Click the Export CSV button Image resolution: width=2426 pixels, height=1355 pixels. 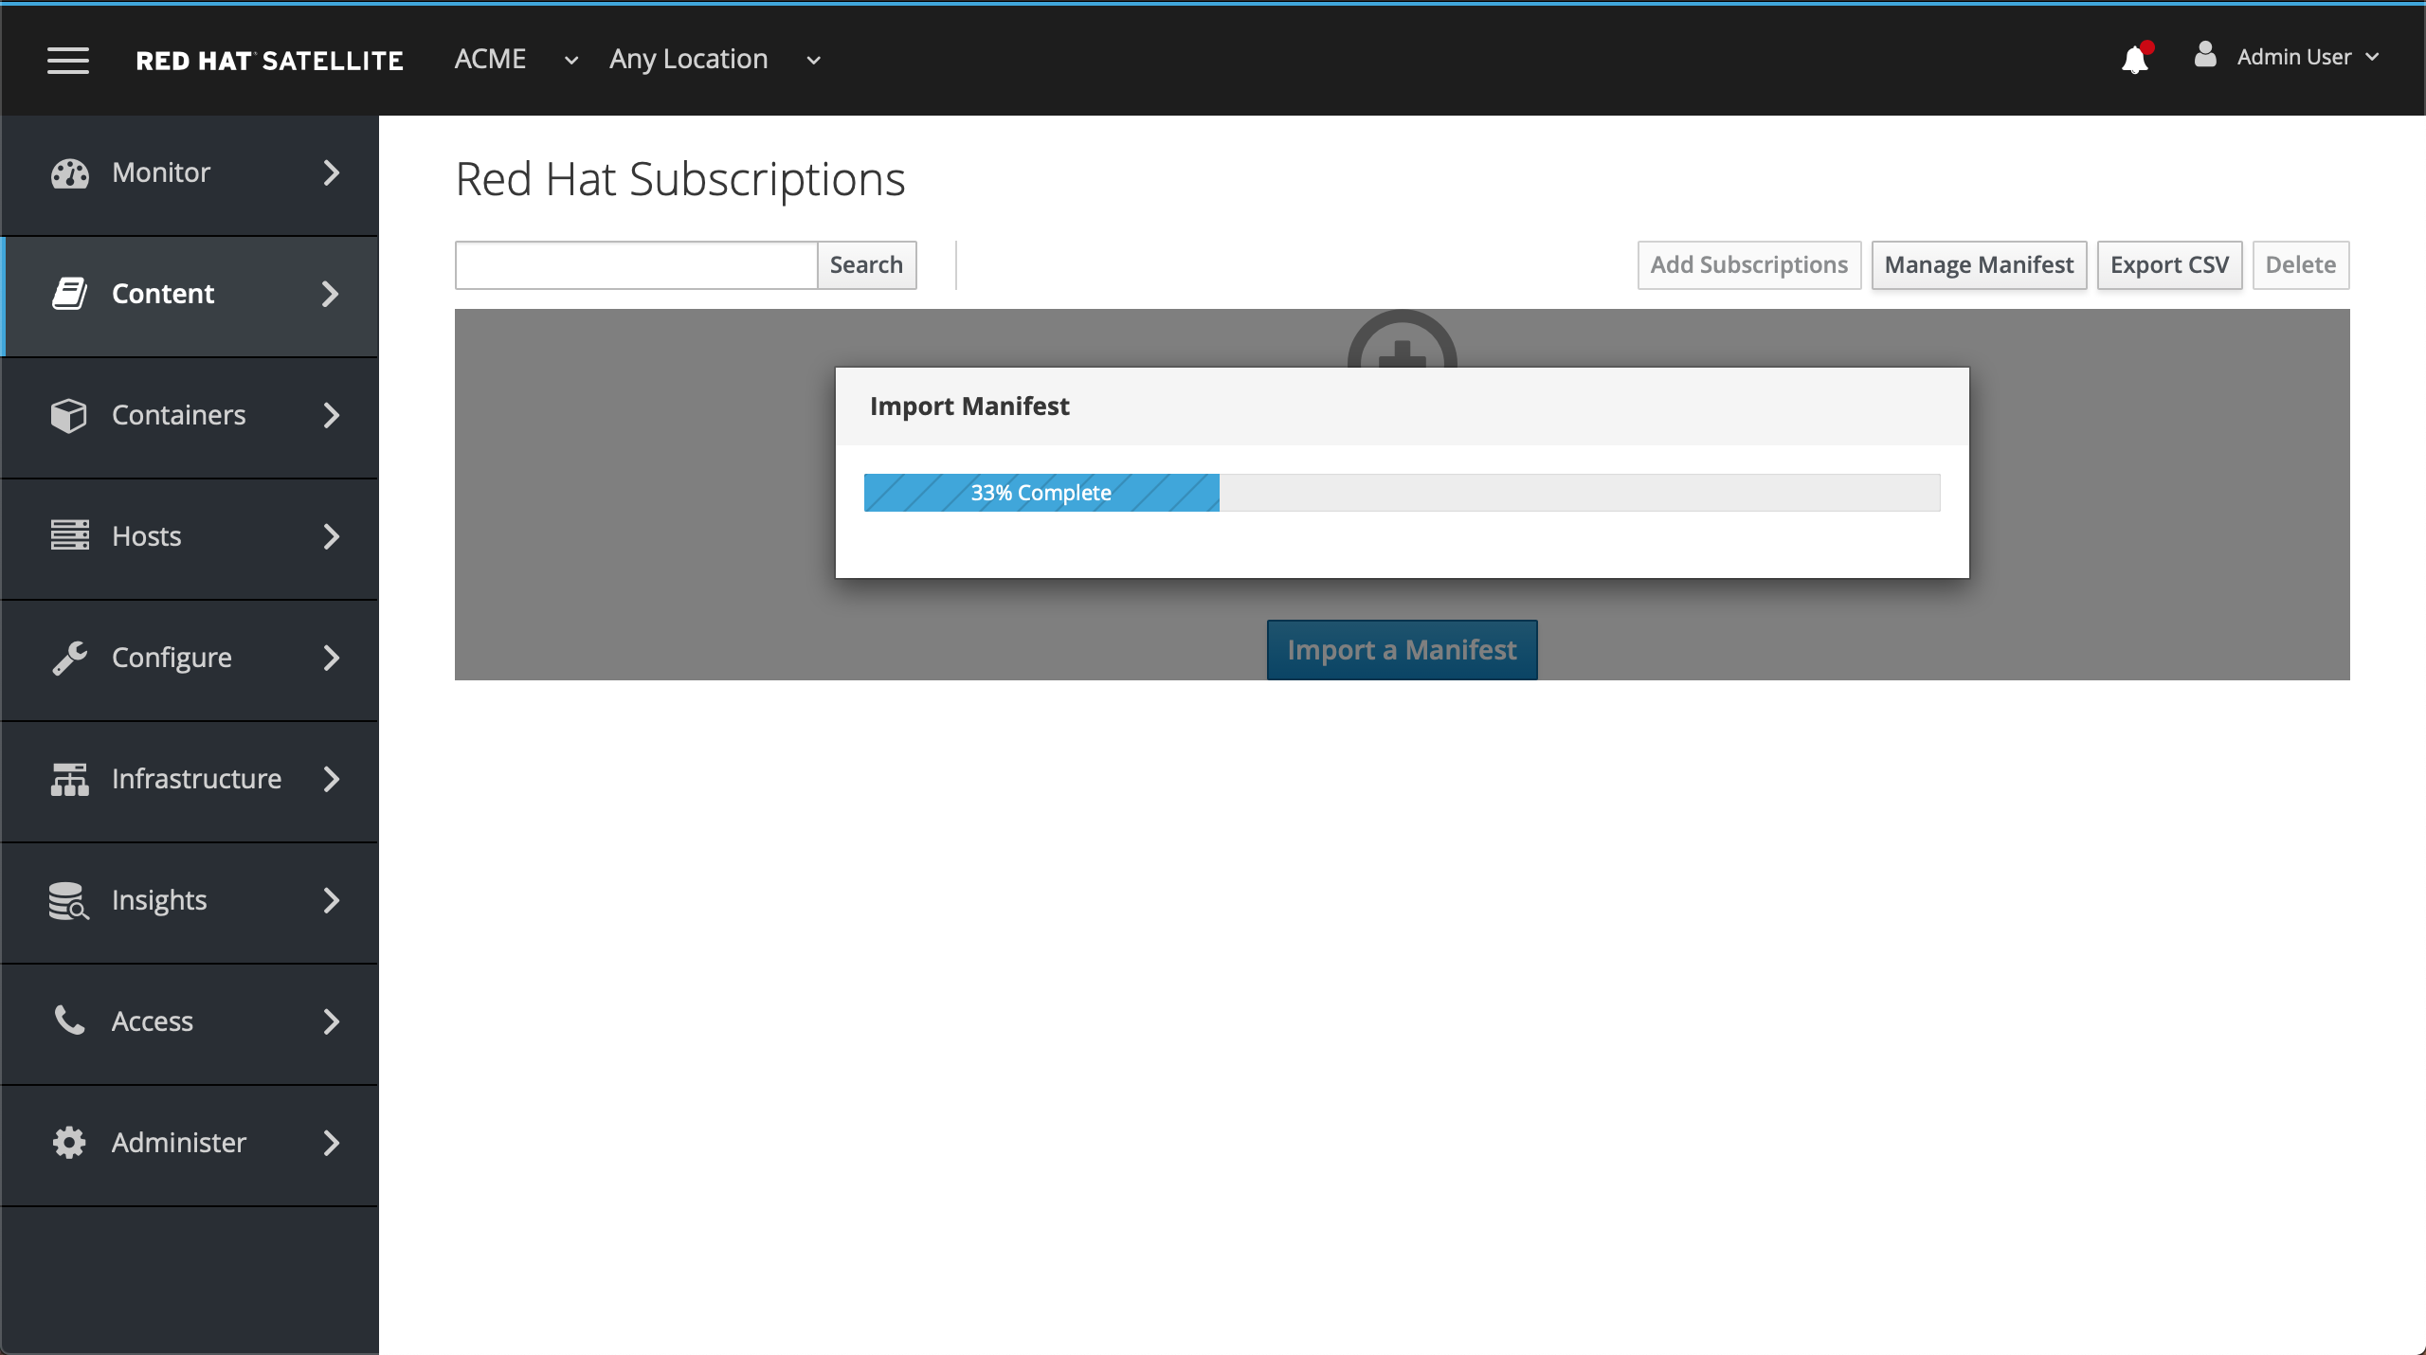tap(2169, 264)
